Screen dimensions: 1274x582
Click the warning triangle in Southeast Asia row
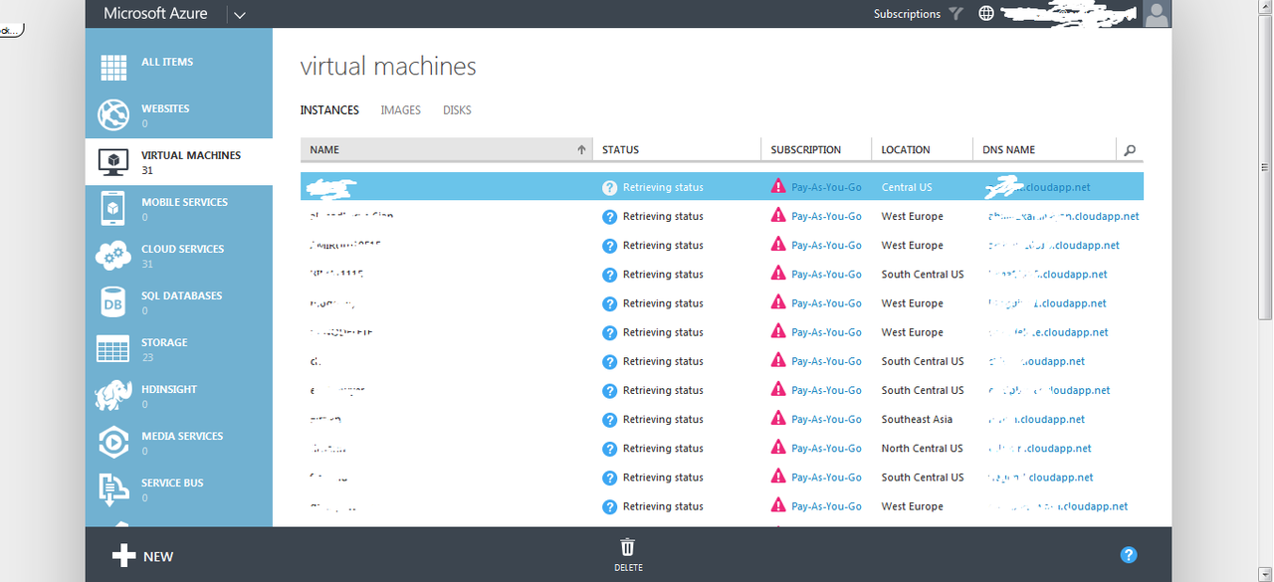pyautogui.click(x=778, y=419)
